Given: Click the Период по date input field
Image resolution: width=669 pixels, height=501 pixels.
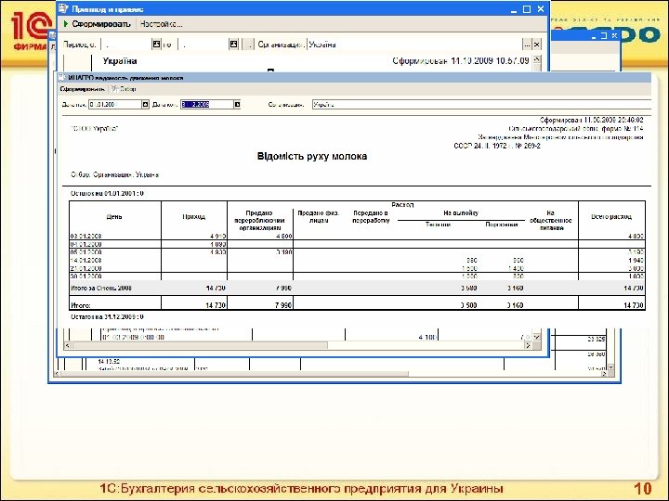Looking at the screenshot, I should tap(203, 44).
